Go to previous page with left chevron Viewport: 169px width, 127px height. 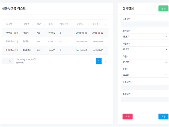(92, 61)
